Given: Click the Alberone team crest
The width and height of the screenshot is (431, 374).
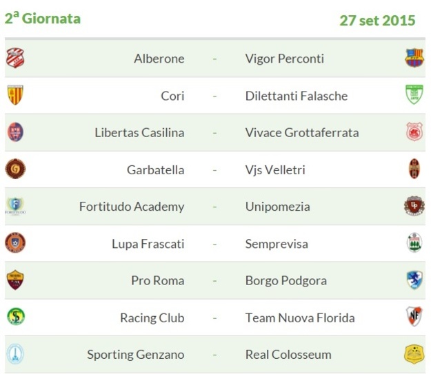Looking at the screenshot, I should [x=15, y=58].
